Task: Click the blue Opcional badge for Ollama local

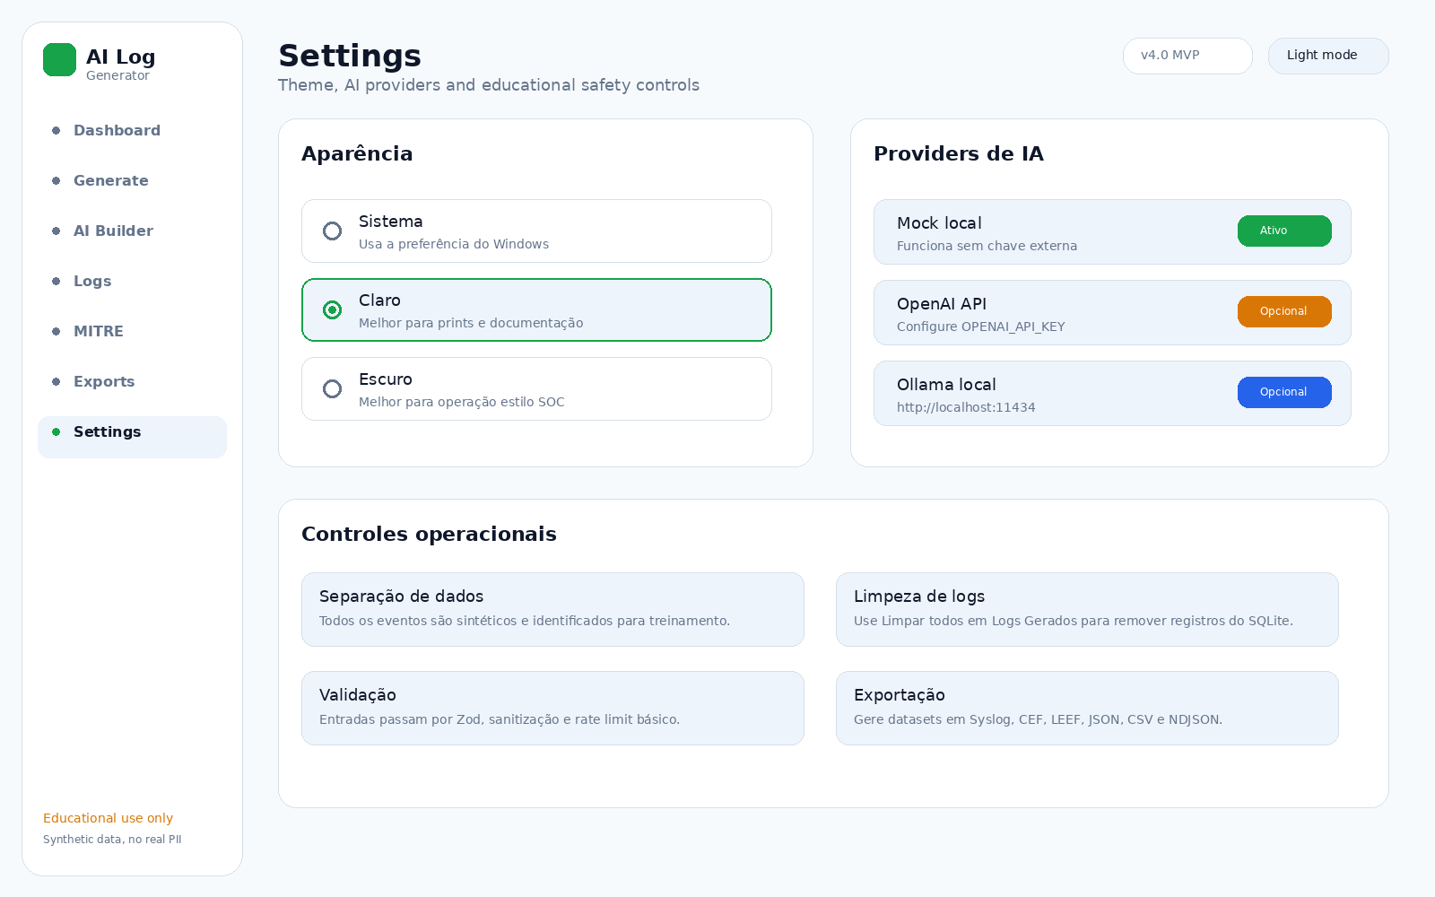Action: (x=1284, y=392)
